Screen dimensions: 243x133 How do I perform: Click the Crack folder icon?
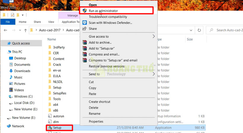click(x=49, y=65)
